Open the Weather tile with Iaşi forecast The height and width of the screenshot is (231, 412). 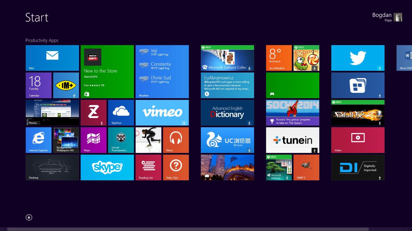[162, 71]
